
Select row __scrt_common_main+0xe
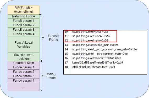point(105,54)
